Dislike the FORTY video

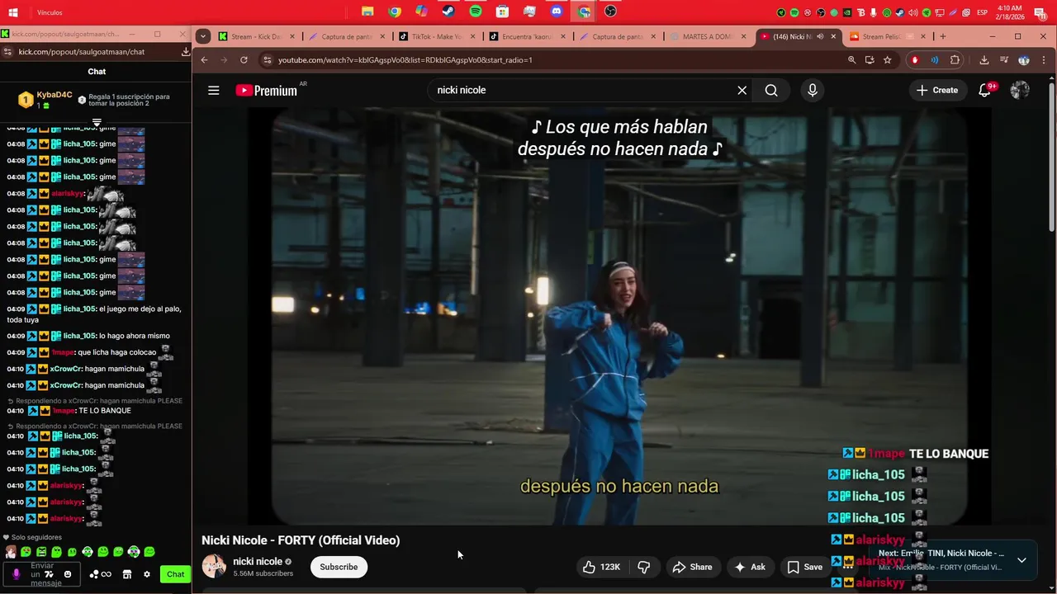644,567
